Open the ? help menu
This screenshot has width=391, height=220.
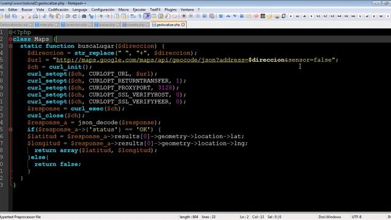pos(199,10)
